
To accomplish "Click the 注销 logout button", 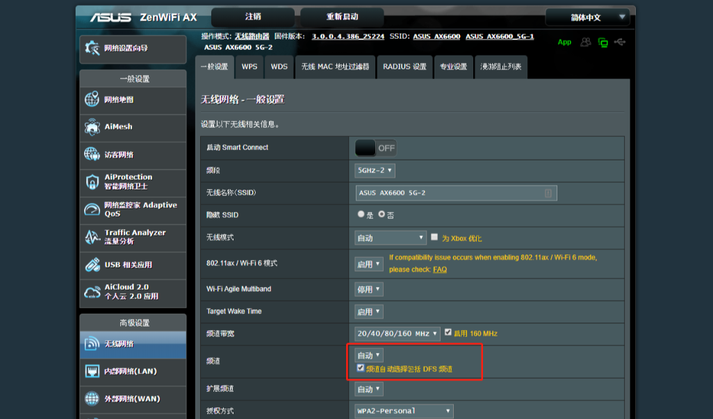I will 253,17.
